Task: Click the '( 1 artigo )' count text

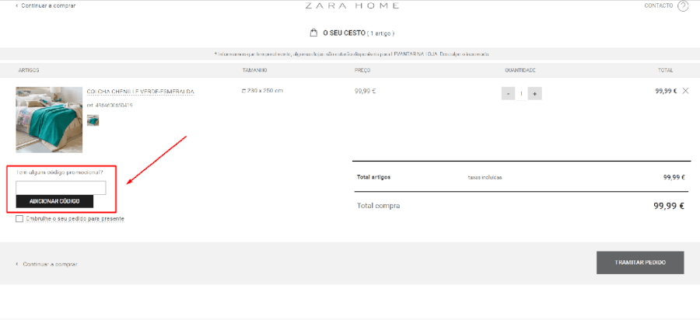Action: (381, 33)
